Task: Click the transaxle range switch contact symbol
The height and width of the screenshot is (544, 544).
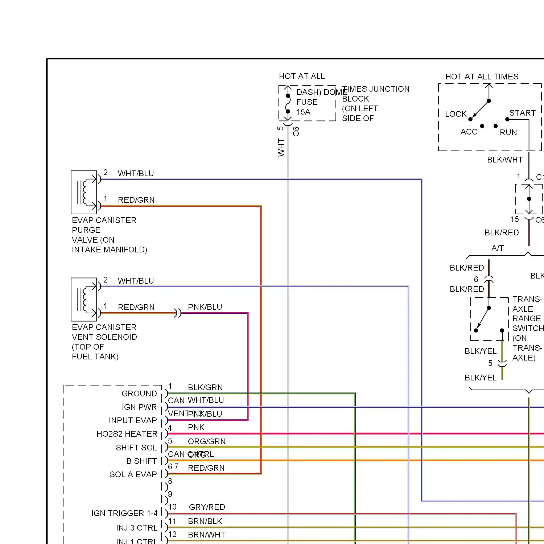Action: tap(489, 319)
